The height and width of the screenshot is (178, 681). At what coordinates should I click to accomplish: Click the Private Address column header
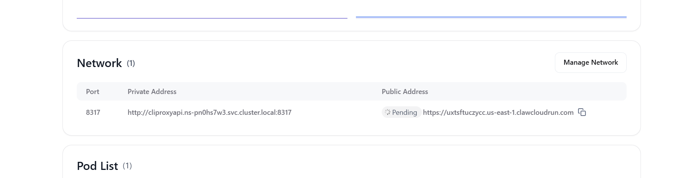click(x=152, y=92)
